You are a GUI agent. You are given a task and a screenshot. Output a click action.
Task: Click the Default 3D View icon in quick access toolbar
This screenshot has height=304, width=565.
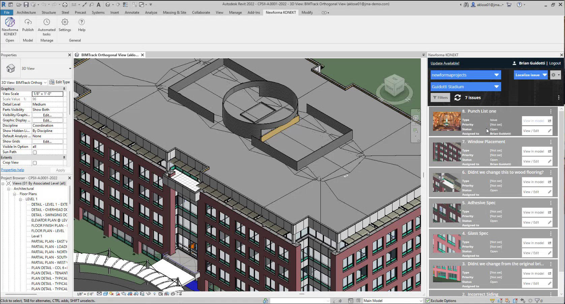[x=107, y=4]
